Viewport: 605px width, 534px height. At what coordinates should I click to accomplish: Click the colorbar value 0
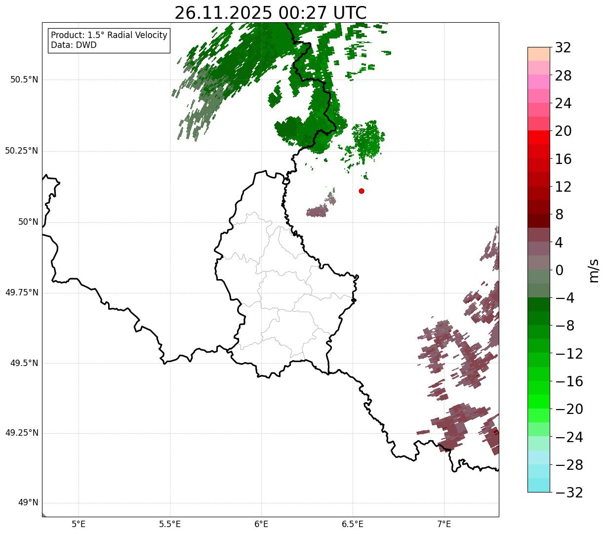[x=559, y=270]
